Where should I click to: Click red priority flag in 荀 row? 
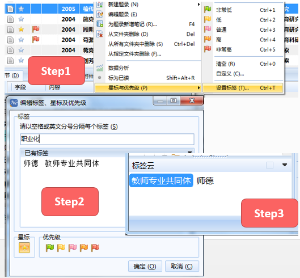click(x=36, y=40)
